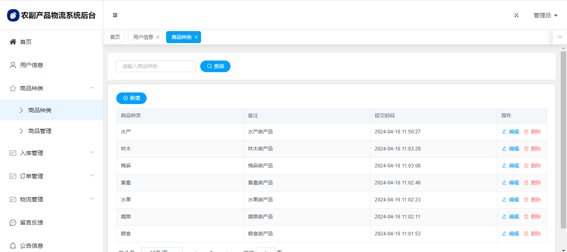Image resolution: width=567 pixels, height=252 pixels.
Task: Expand the 订单管理 sidebar menu
Action: (x=92, y=176)
